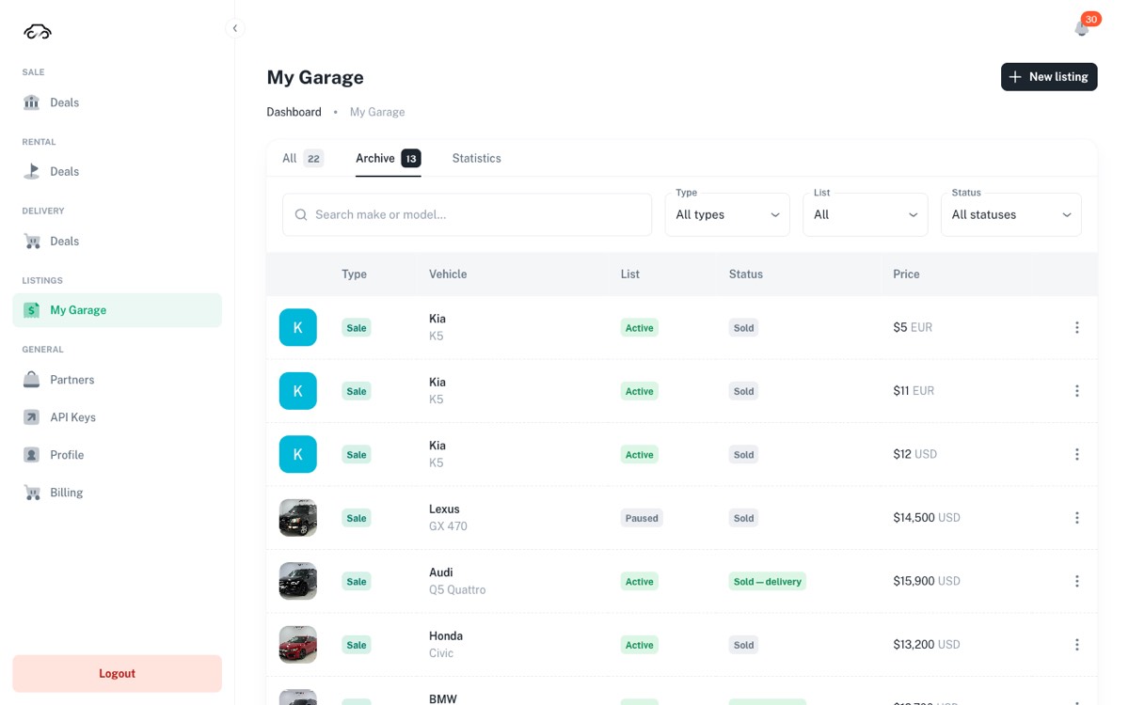Click the Lexus vehicle name
The image size is (1129, 705).
coord(444,509)
